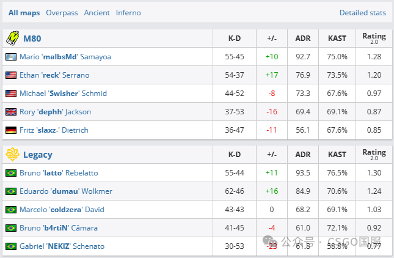
Task: Switch to the Ancient map tab
Action: pos(97,13)
